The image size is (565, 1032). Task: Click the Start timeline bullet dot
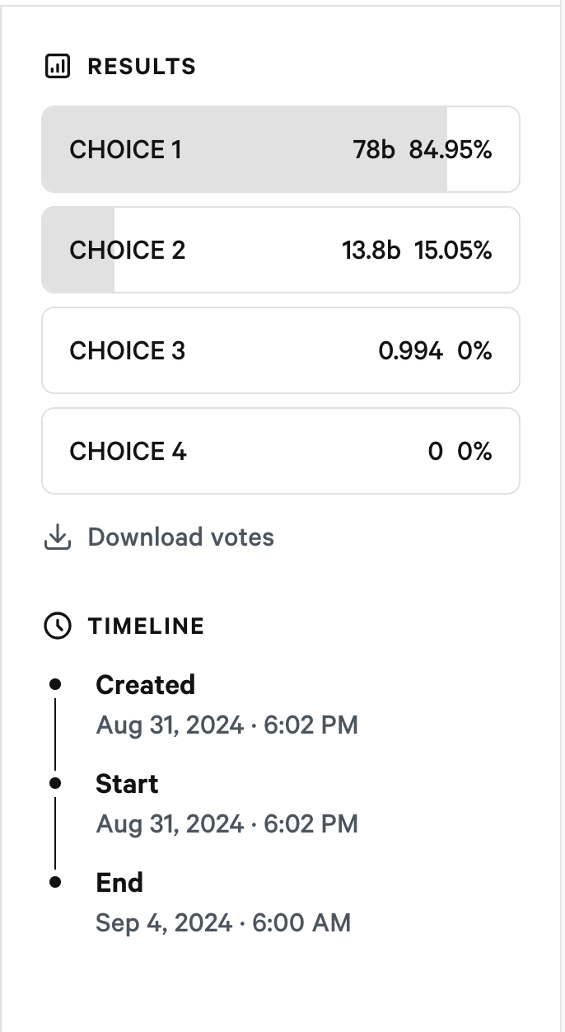click(55, 783)
